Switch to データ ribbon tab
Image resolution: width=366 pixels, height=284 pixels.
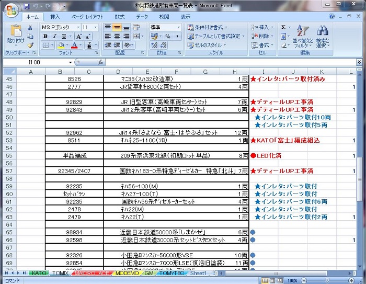[142, 17]
